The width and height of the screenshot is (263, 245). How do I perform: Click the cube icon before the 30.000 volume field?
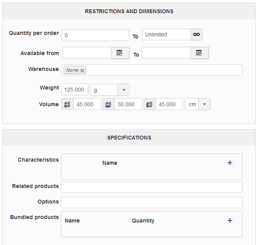[x=108, y=104]
